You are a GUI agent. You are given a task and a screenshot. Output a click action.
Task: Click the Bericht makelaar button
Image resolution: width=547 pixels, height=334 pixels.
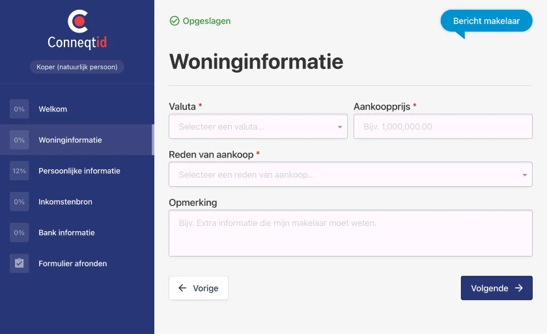tap(486, 21)
